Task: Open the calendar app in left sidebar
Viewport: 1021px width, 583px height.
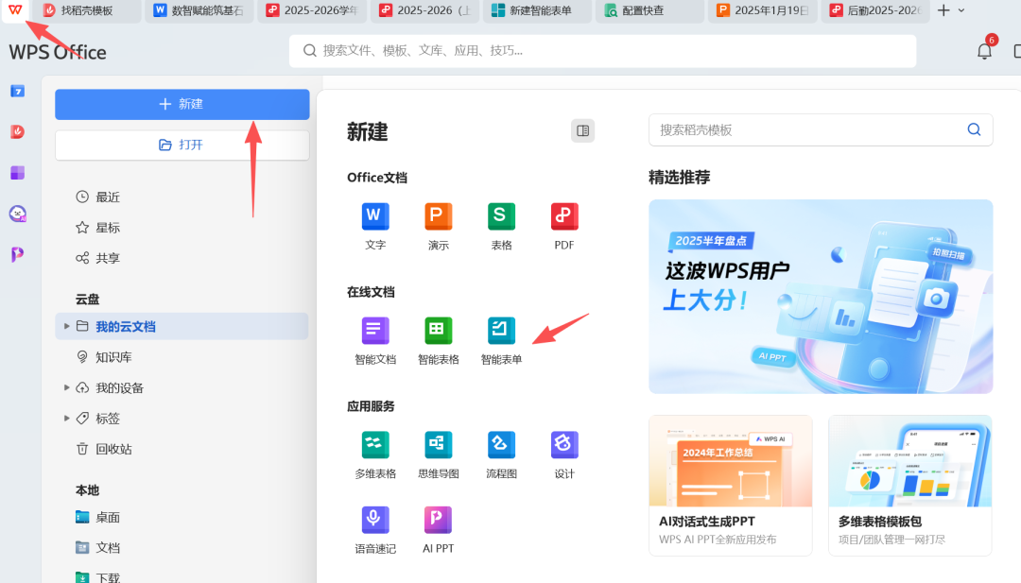Action: (16, 91)
